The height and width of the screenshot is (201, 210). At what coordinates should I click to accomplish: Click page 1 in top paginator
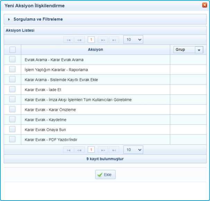point(91,40)
